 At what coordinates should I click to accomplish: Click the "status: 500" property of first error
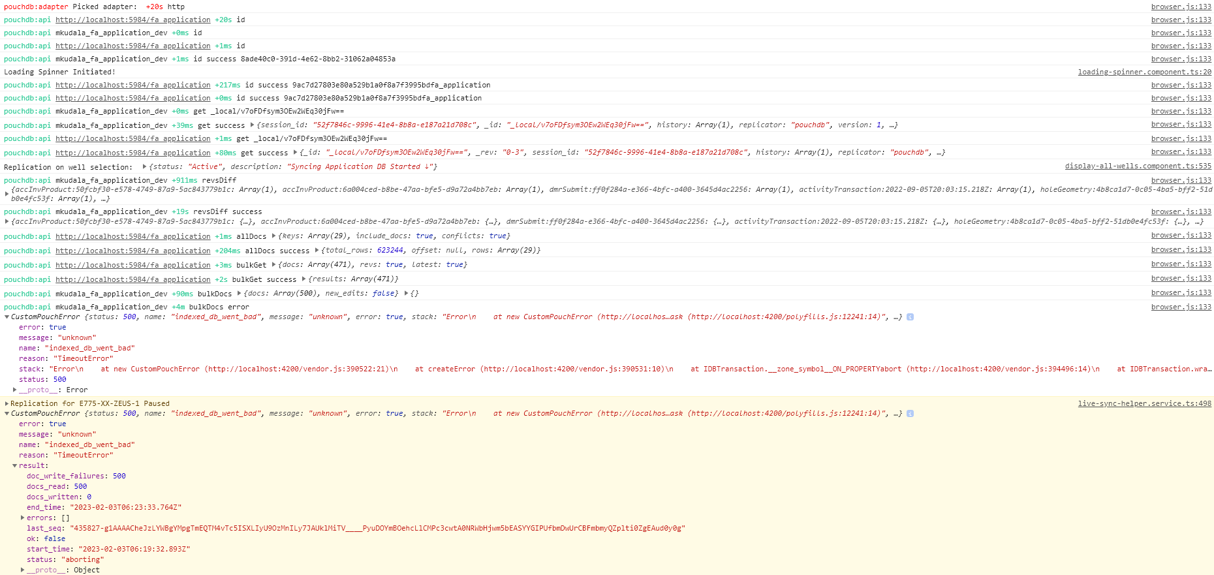coord(42,379)
